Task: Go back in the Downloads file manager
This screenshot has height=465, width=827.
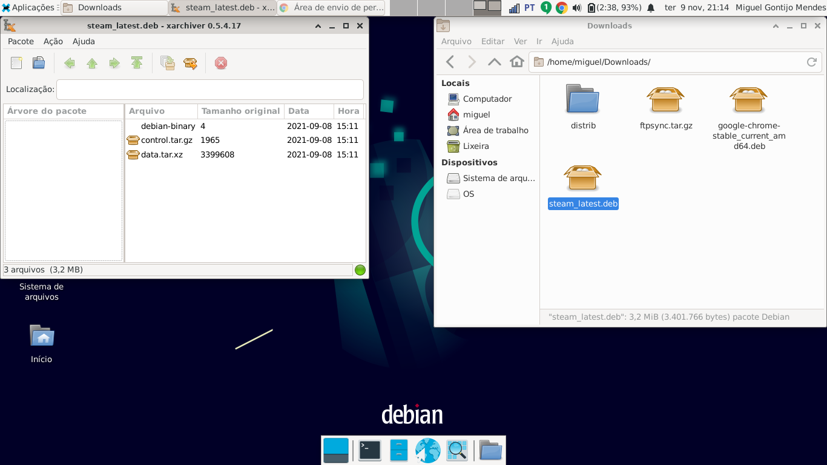Action: pos(450,62)
